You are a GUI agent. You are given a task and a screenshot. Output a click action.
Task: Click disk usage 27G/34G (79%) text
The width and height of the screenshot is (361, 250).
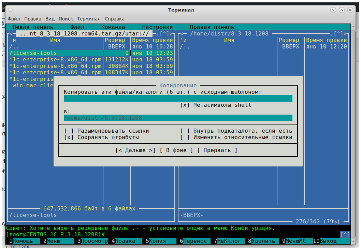pos(318,222)
